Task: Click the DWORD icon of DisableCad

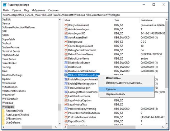Action: pos(66,67)
